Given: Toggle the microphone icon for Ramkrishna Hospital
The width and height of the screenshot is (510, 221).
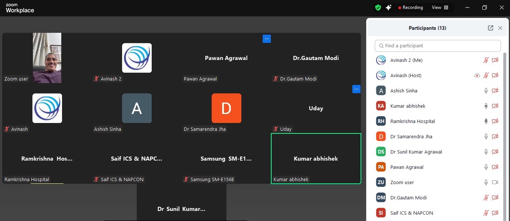Looking at the screenshot, I should point(486,121).
